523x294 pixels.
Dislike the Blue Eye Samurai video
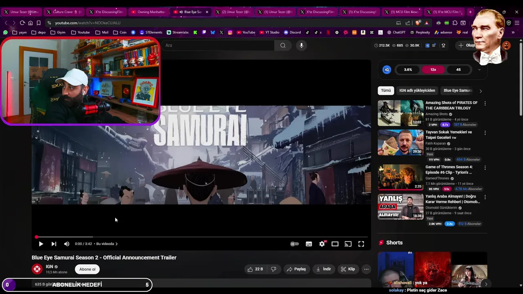click(274, 269)
